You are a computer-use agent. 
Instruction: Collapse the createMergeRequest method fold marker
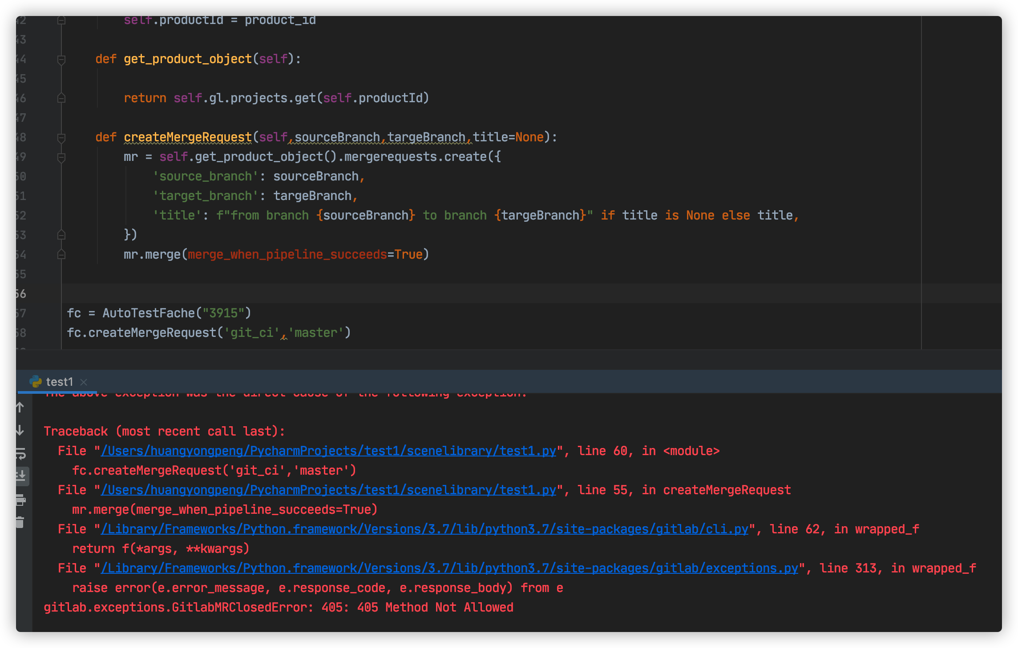tap(61, 137)
